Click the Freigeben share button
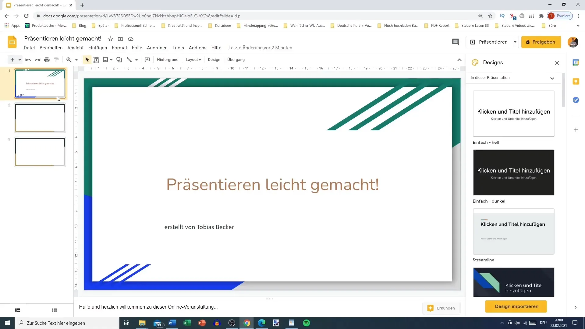 [541, 42]
